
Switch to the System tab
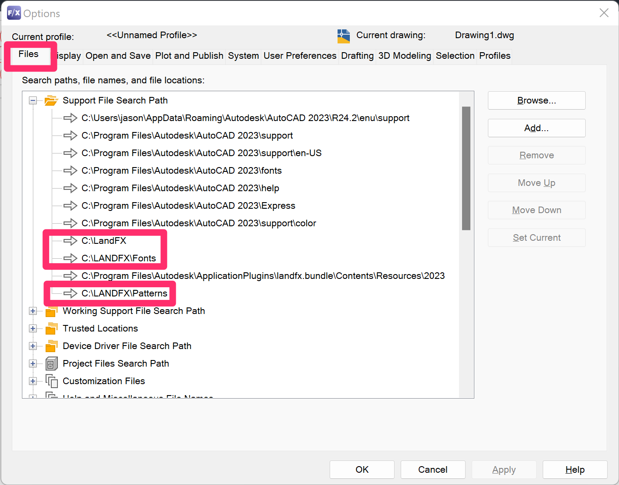click(243, 56)
